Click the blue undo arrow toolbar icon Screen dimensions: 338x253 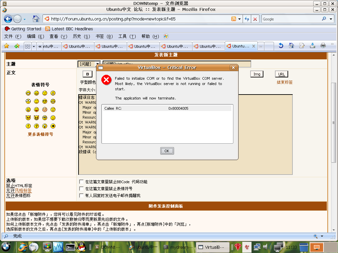[x=281, y=45]
